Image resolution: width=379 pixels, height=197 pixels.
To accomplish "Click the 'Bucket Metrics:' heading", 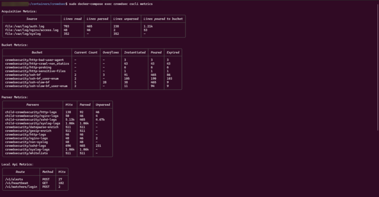I will (x=15, y=45).
